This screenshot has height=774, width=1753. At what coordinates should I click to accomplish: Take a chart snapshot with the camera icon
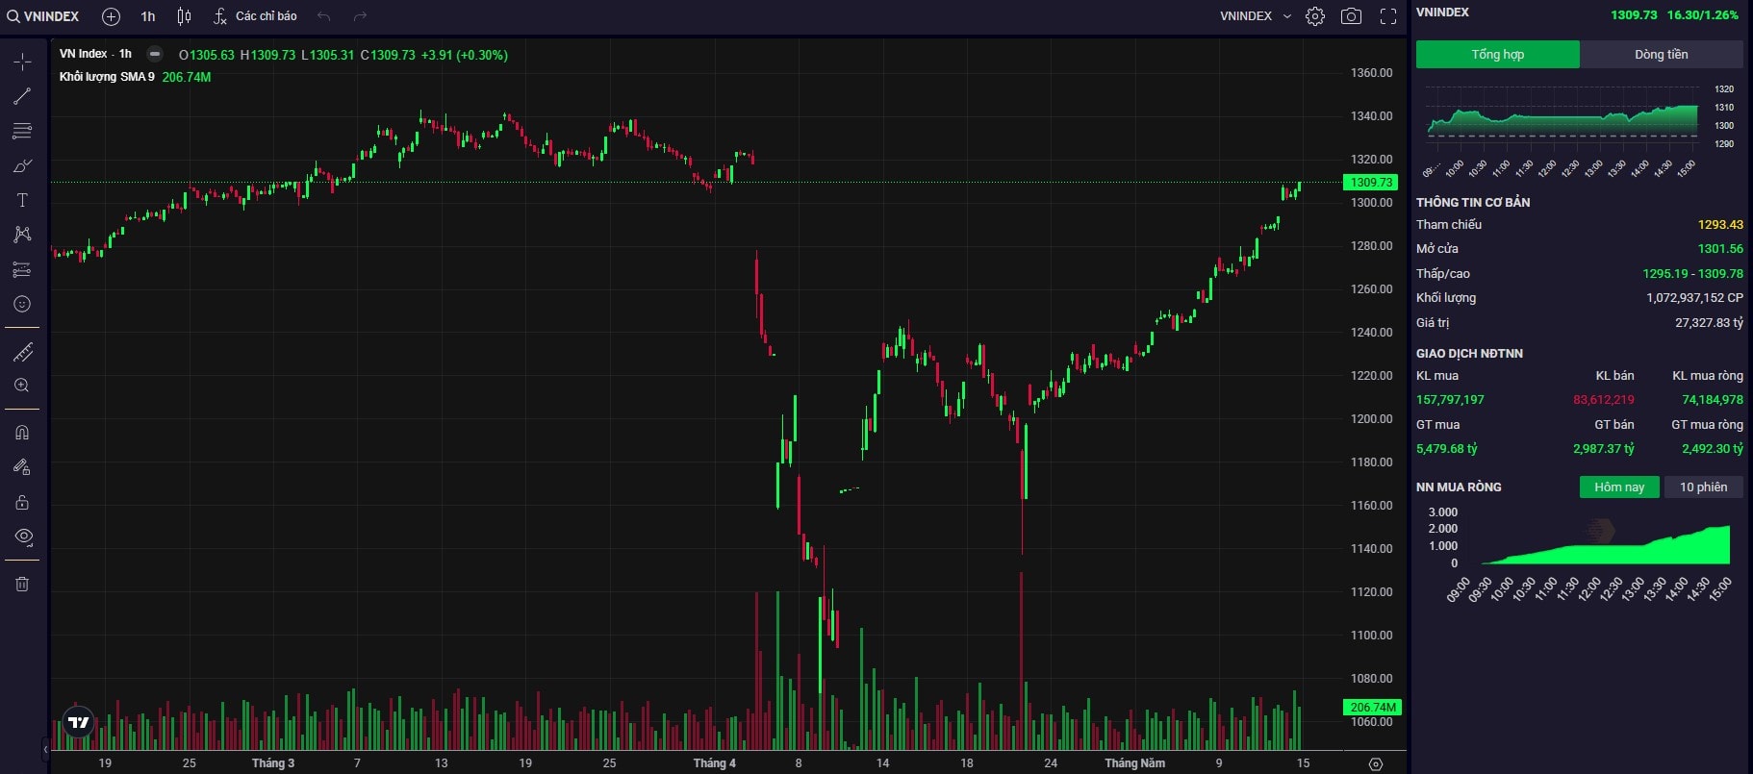[x=1351, y=16]
